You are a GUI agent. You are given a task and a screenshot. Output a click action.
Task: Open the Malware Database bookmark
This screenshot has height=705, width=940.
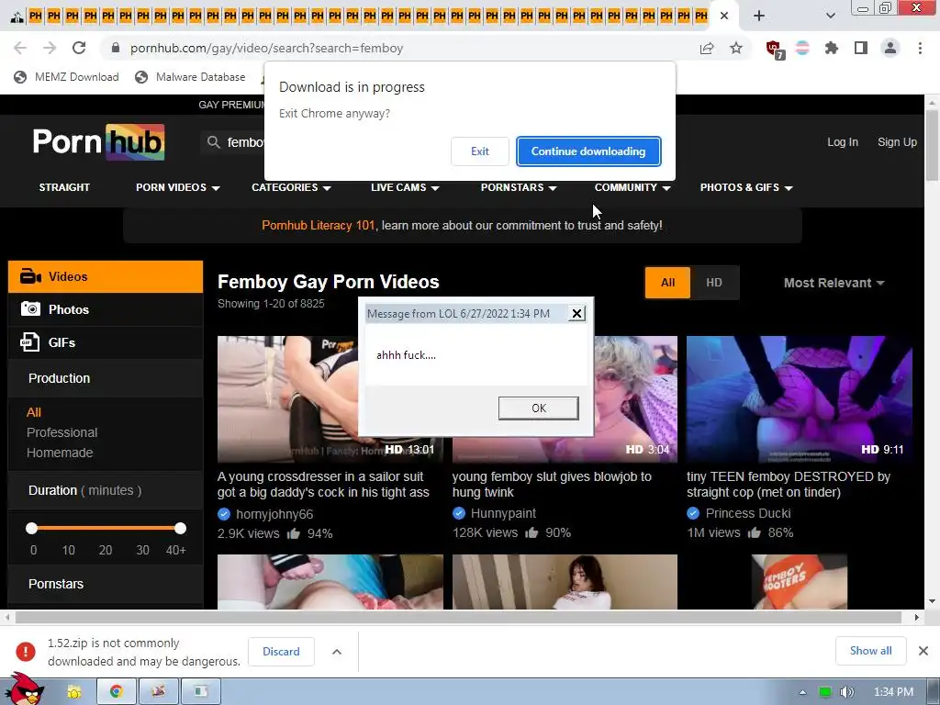190,77
